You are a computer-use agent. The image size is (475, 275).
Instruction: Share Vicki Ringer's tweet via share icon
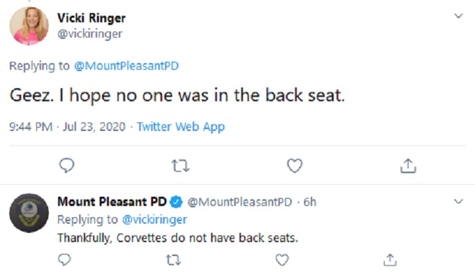click(408, 166)
